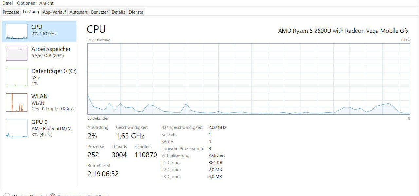Click the processor name AMD Ryzen 5 2500U
This screenshot has height=196, width=419.
[x=343, y=31]
